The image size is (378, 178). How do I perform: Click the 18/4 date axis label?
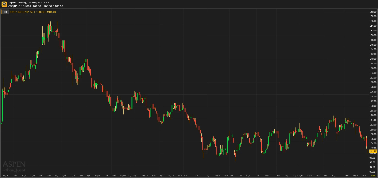tap(267, 176)
